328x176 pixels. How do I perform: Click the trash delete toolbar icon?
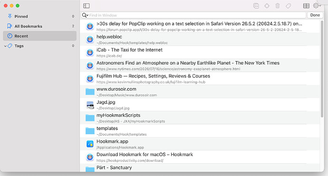click(278, 6)
